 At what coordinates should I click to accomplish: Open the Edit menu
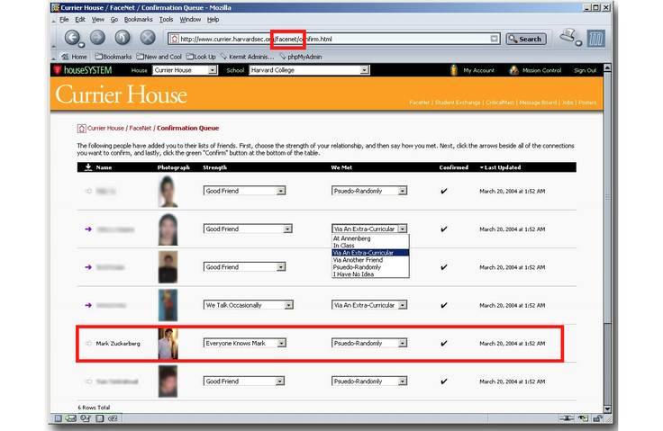pyautogui.click(x=80, y=20)
